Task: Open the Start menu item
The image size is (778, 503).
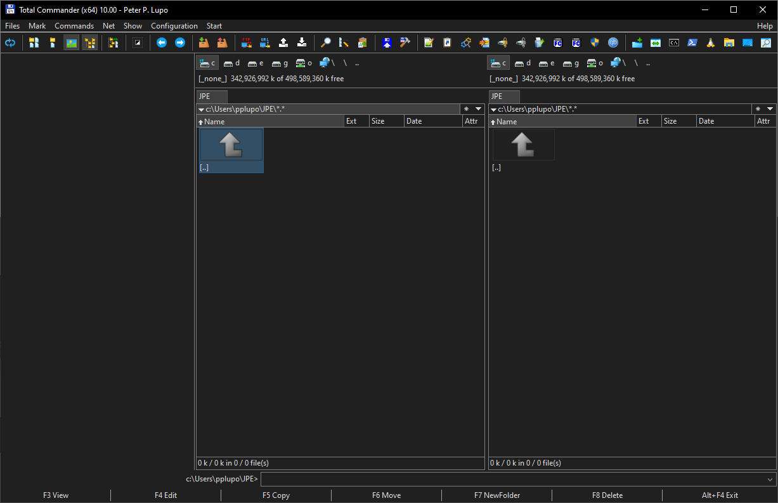Action: (x=214, y=26)
